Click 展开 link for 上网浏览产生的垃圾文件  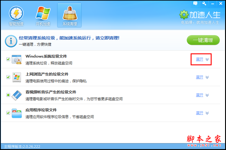click(200, 77)
